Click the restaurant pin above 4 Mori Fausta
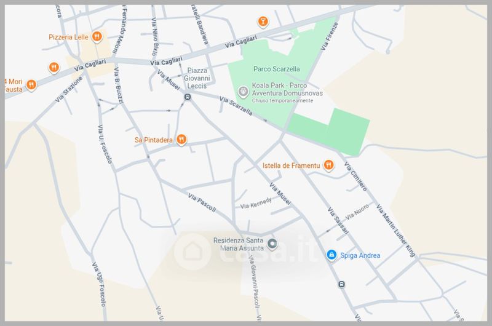Image resolution: width=492 pixels, height=326 pixels. (x=54, y=68)
